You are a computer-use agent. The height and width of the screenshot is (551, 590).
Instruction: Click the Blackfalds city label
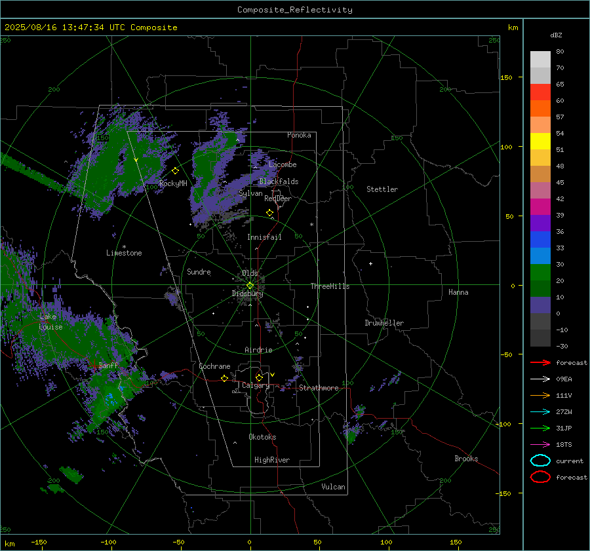[x=279, y=181]
